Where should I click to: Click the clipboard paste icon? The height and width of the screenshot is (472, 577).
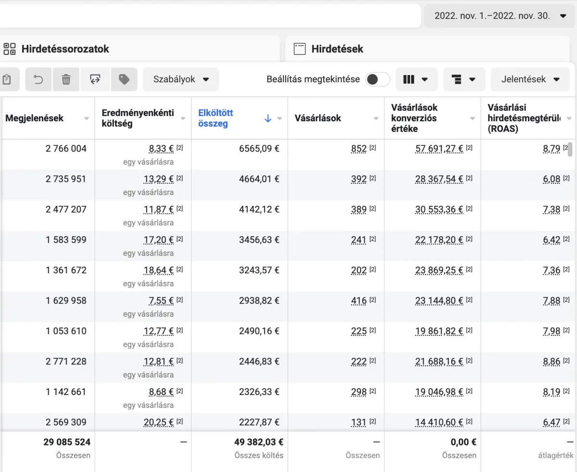(x=7, y=79)
